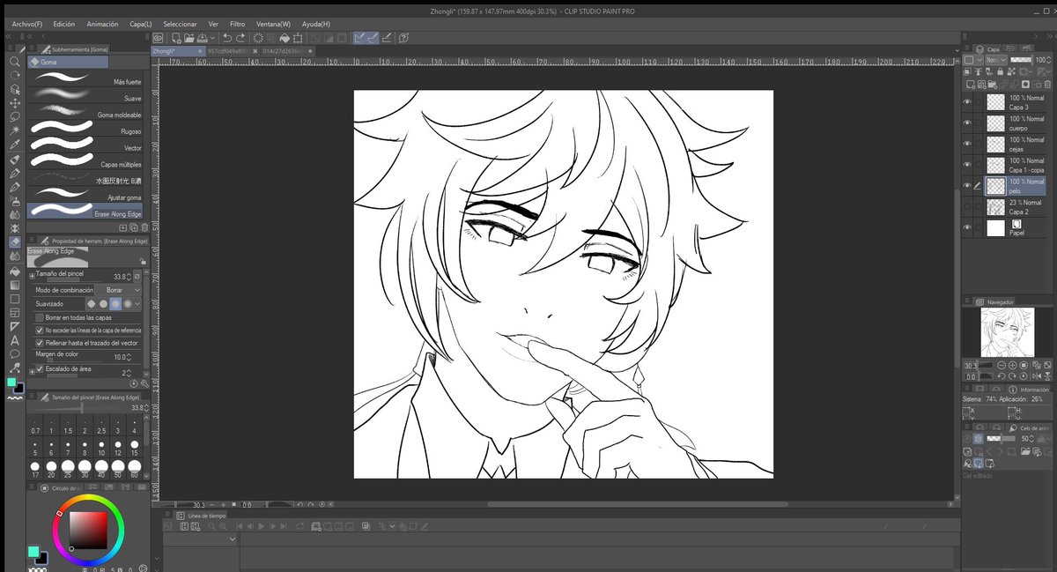Delete sub tool trash icon
1057x572 pixels.
click(144, 227)
